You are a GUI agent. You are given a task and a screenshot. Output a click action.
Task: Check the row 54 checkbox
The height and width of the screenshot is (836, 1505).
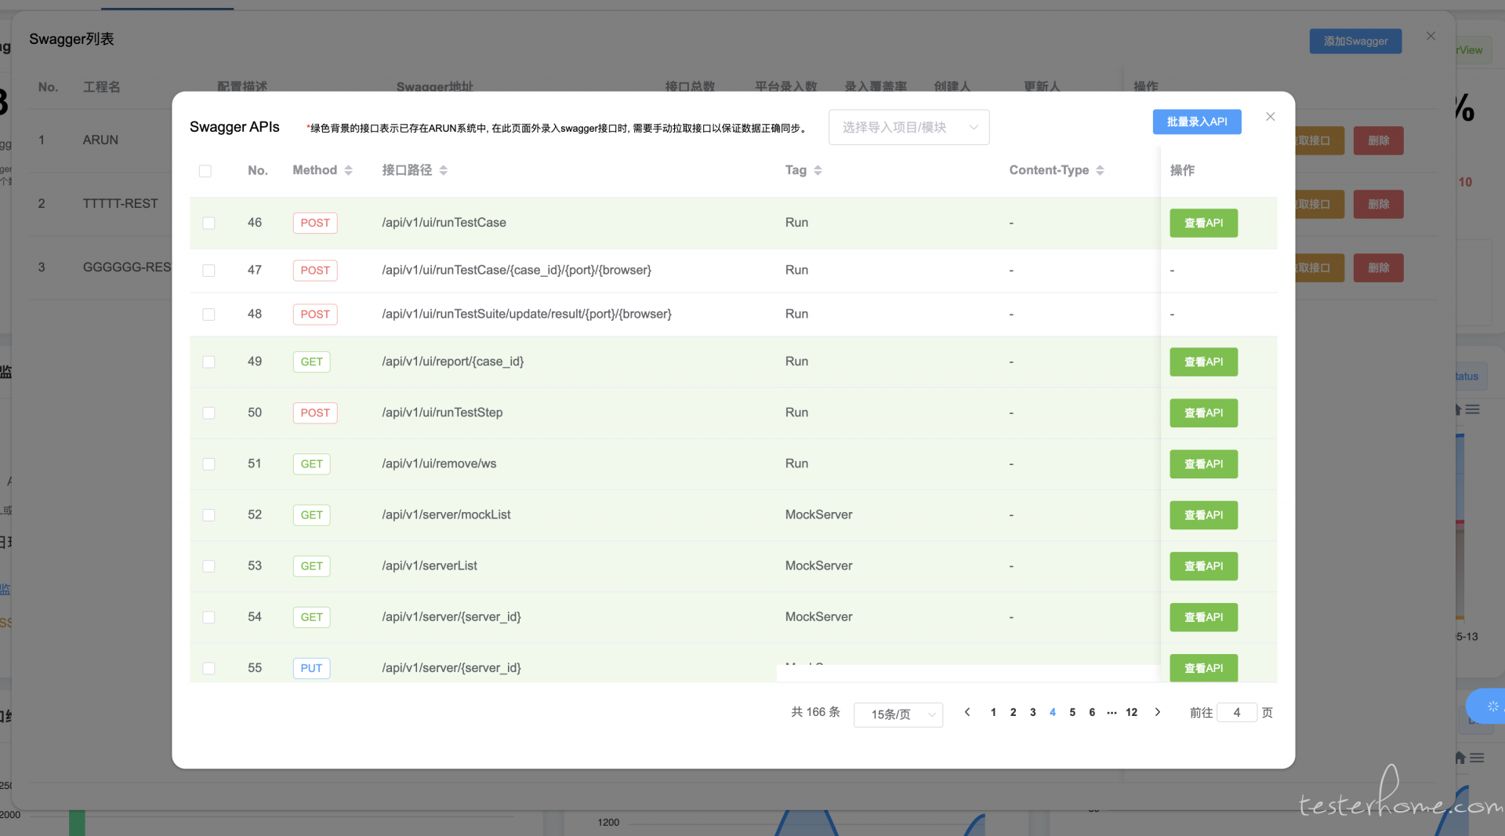pyautogui.click(x=209, y=617)
